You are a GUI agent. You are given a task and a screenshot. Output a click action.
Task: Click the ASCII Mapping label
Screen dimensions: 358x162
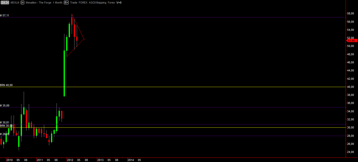coord(98,3)
